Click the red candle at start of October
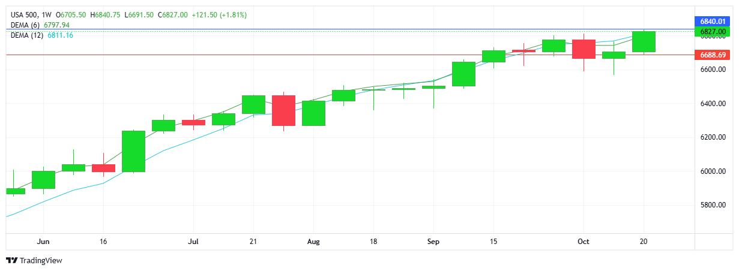Screen dimensions: 739x271 (584, 49)
